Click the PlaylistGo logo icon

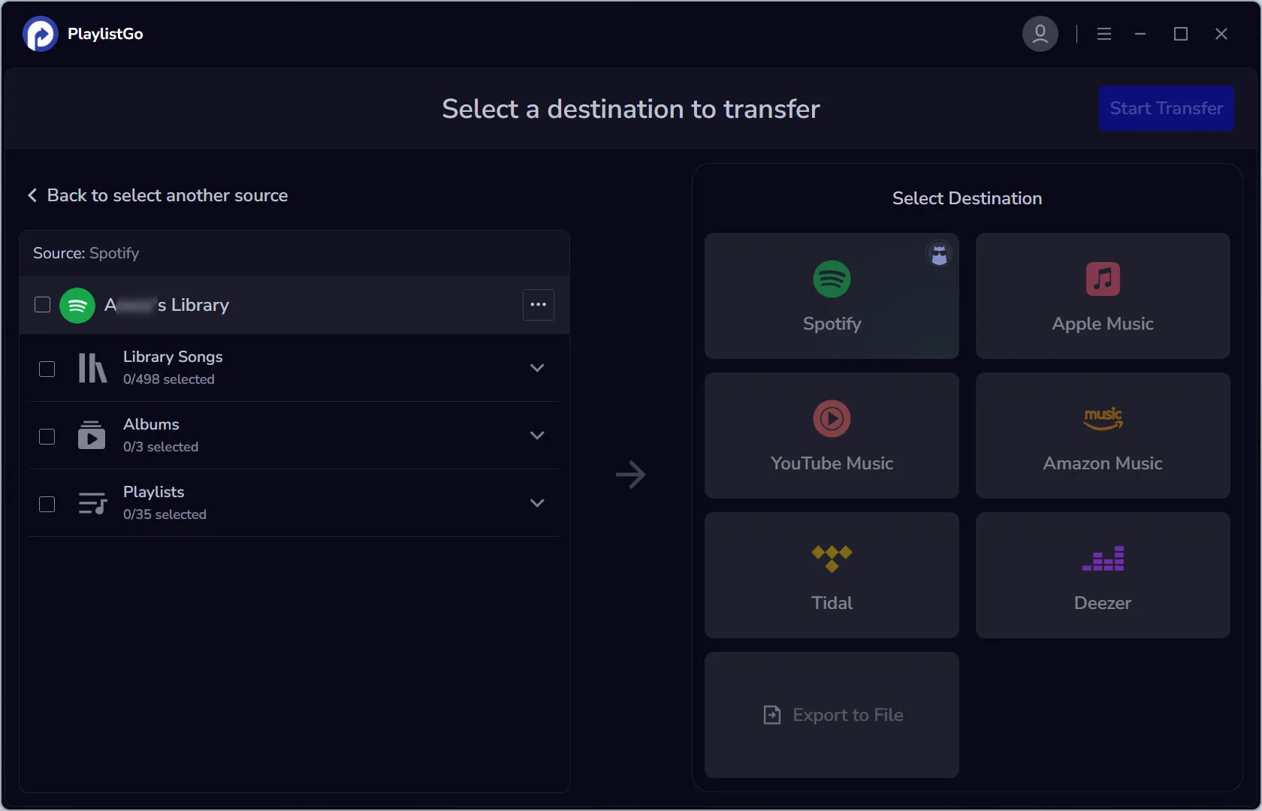point(39,33)
